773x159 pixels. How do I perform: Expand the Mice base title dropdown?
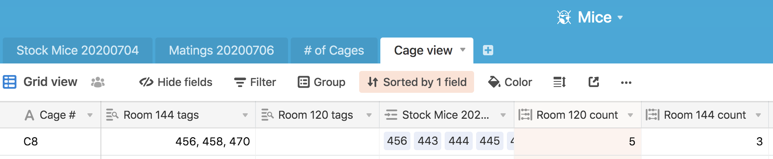[x=620, y=17]
